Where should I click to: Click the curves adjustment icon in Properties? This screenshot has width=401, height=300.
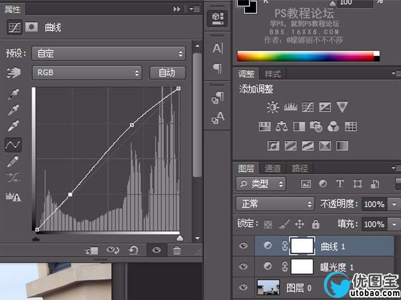pos(14,27)
